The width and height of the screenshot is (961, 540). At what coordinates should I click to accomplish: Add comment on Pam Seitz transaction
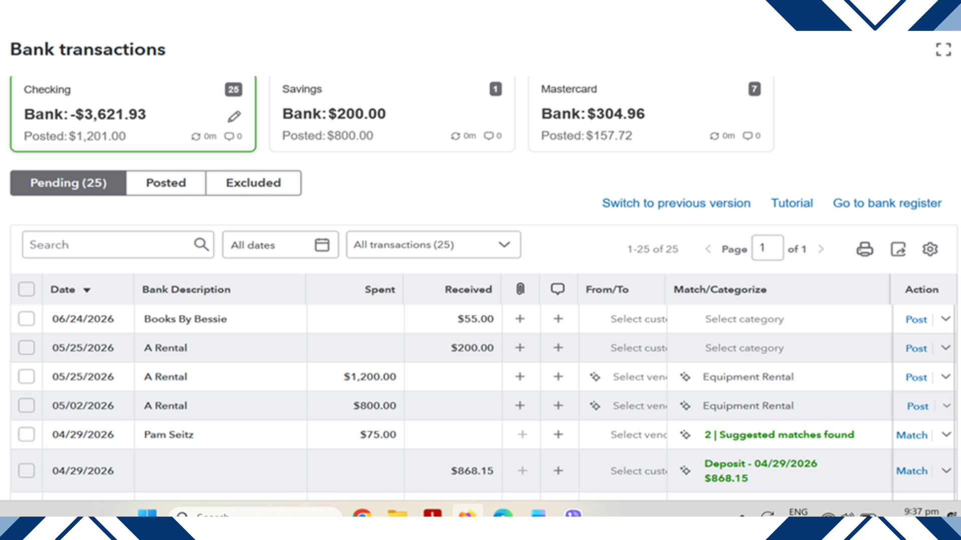point(558,434)
